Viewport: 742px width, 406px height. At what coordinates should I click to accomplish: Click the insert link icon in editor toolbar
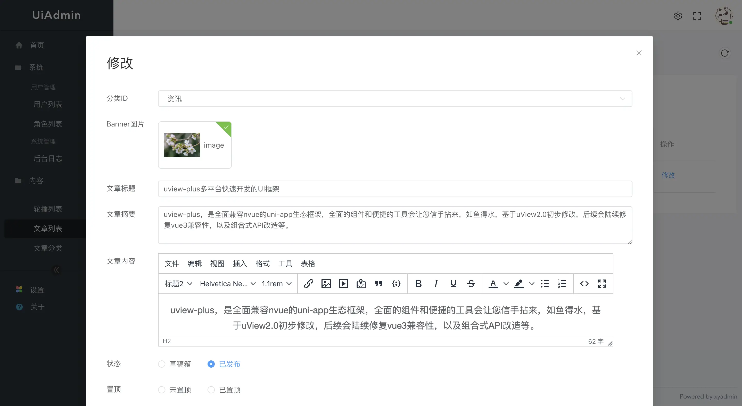[x=309, y=283]
